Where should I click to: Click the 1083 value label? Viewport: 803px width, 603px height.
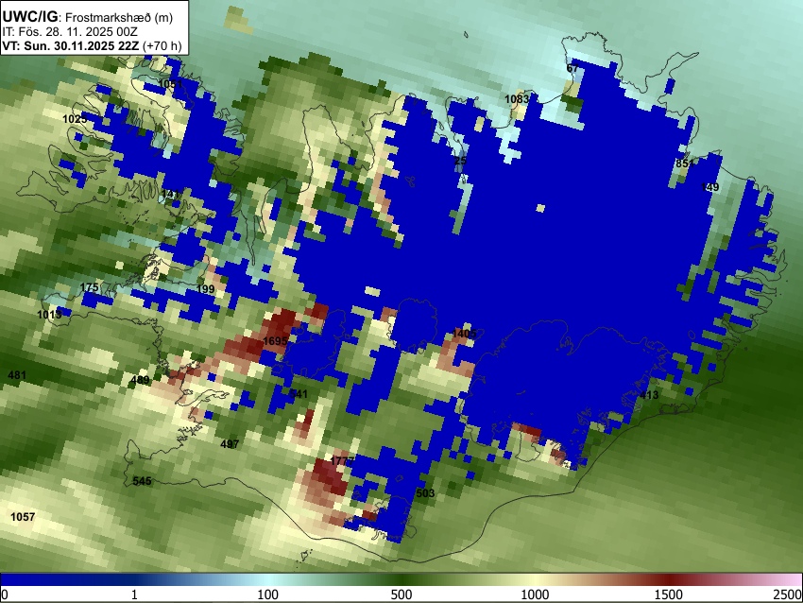click(517, 99)
